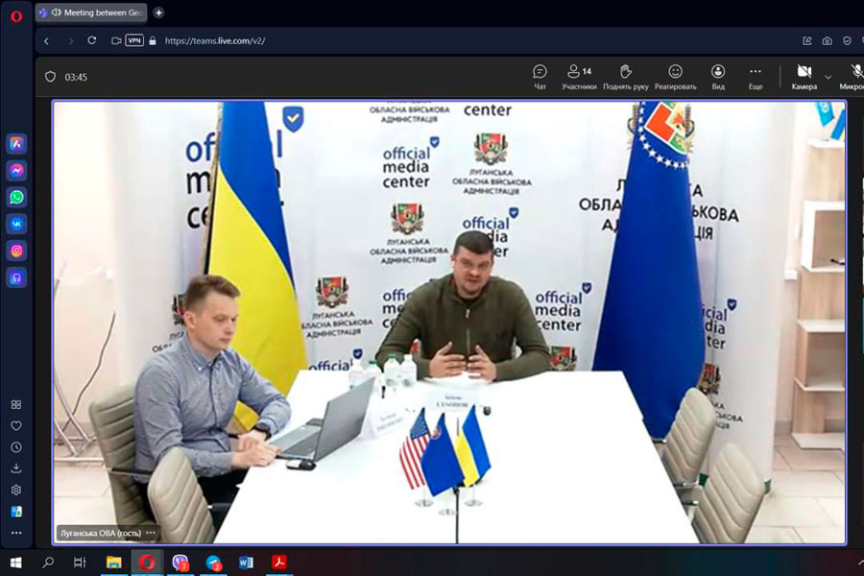Open browsing history clock icon
Viewport: 864px width, 576px height.
[16, 447]
